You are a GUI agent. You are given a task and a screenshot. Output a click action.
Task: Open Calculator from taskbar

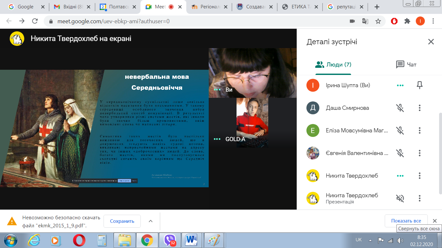pos(102,240)
